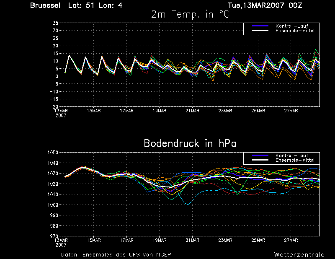Click the 23MAR tick on temperature axis
Image resolution: width=335 pixels, height=259 pixels.
[x=225, y=111]
